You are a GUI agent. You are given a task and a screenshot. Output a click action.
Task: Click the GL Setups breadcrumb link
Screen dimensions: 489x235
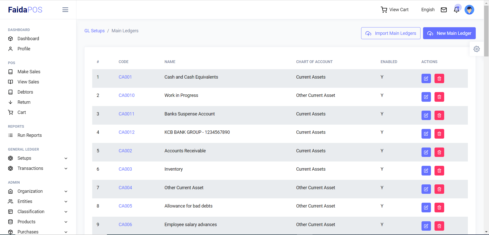(94, 31)
